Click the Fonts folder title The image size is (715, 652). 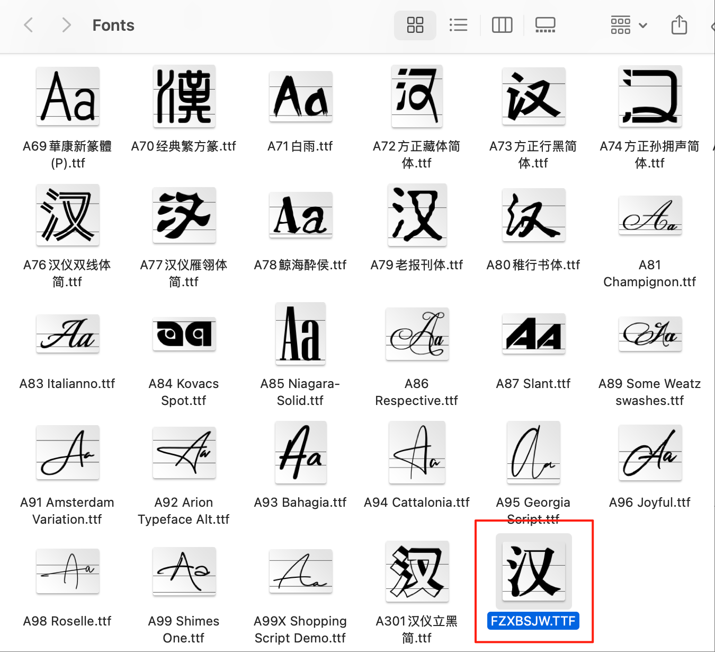point(113,25)
